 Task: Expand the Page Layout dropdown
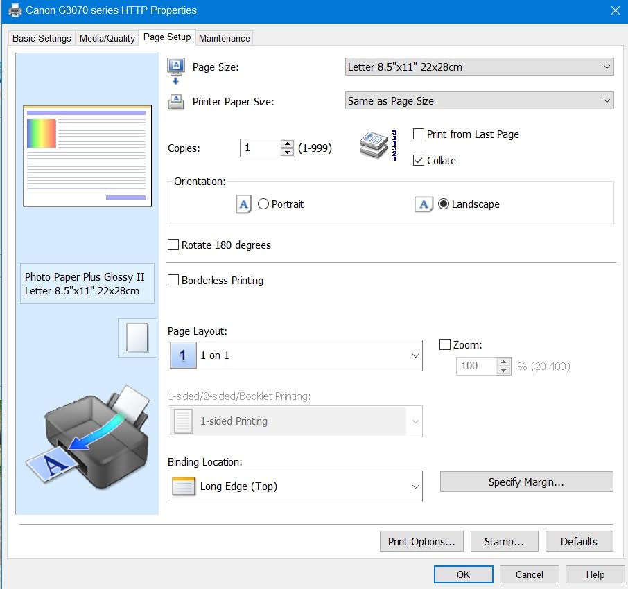tap(295, 355)
